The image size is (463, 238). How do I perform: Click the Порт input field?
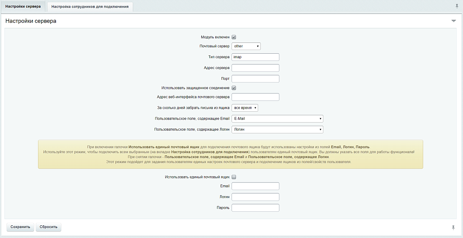point(255,79)
